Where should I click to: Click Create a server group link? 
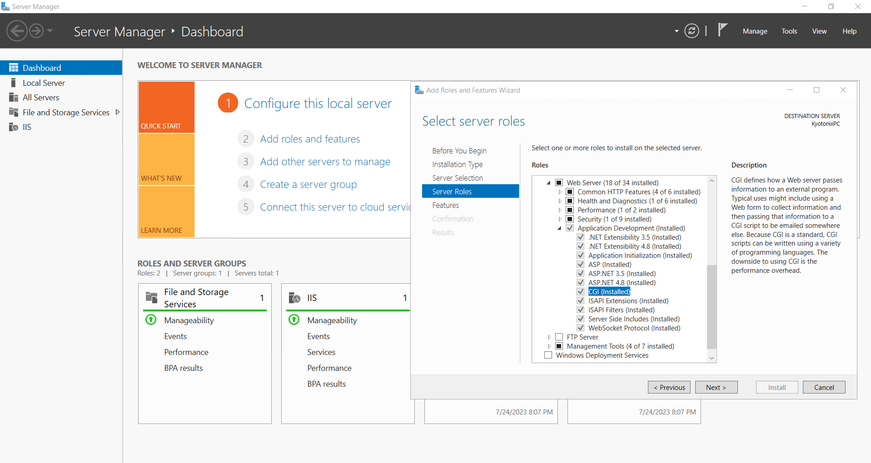pos(309,184)
